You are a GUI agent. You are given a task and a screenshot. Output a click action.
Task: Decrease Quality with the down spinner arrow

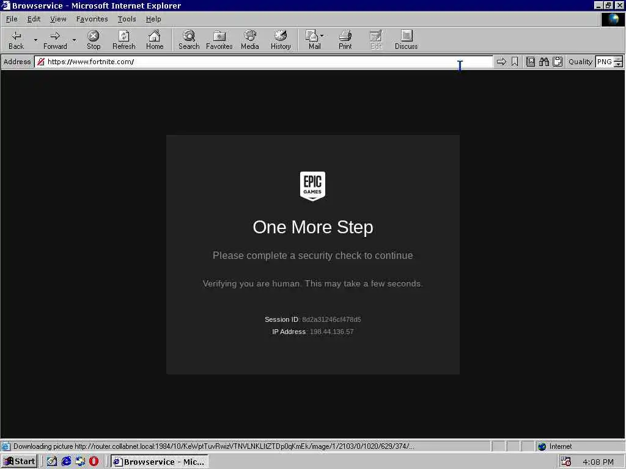tap(619, 65)
